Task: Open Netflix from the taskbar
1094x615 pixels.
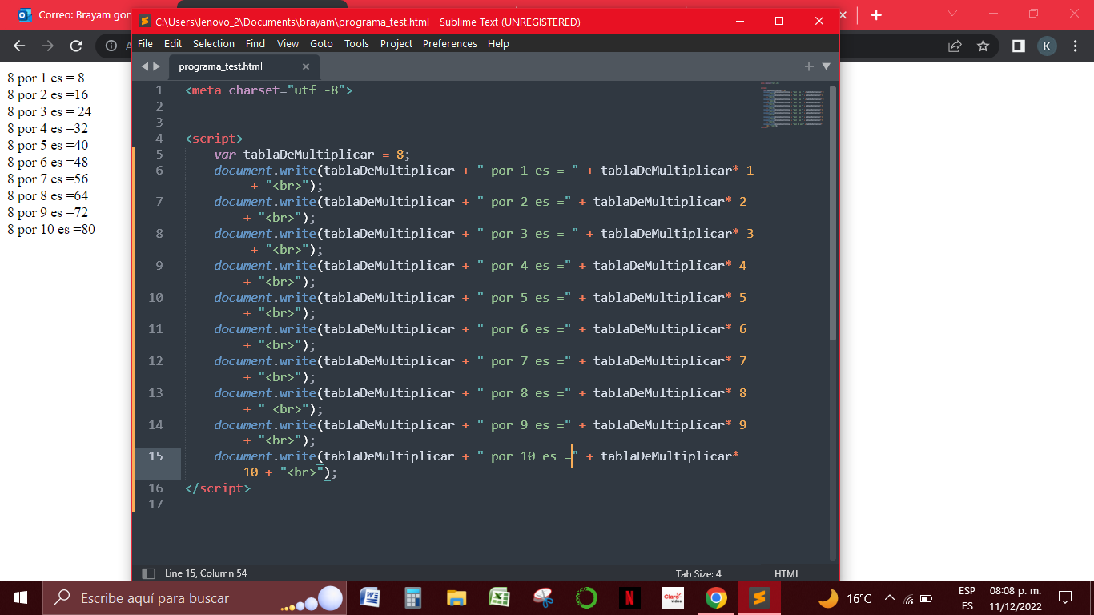Action: (x=629, y=598)
